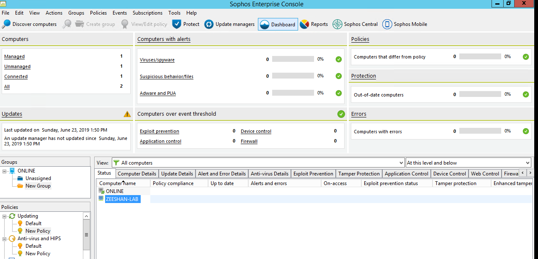The image size is (538, 259).
Task: Collapse the Anti-virus and HIPS node
Action: [x=5, y=239]
